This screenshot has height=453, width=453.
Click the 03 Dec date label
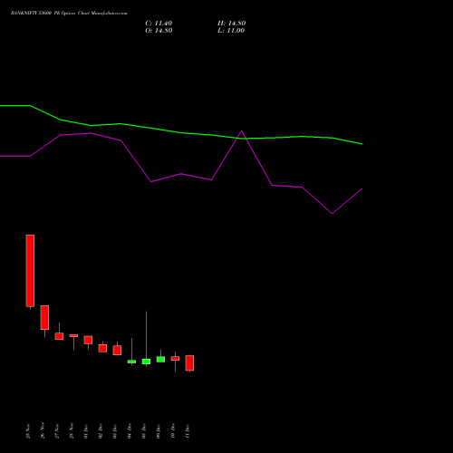coord(115,431)
